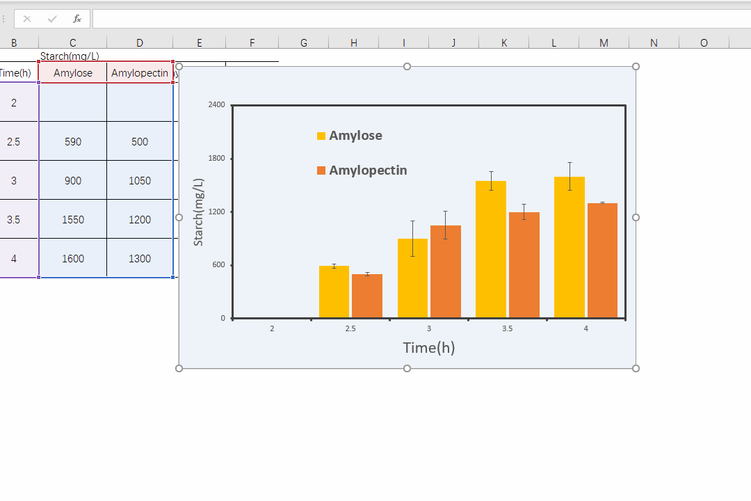
Task: Select the Amylopectin header cell
Action: [140, 73]
